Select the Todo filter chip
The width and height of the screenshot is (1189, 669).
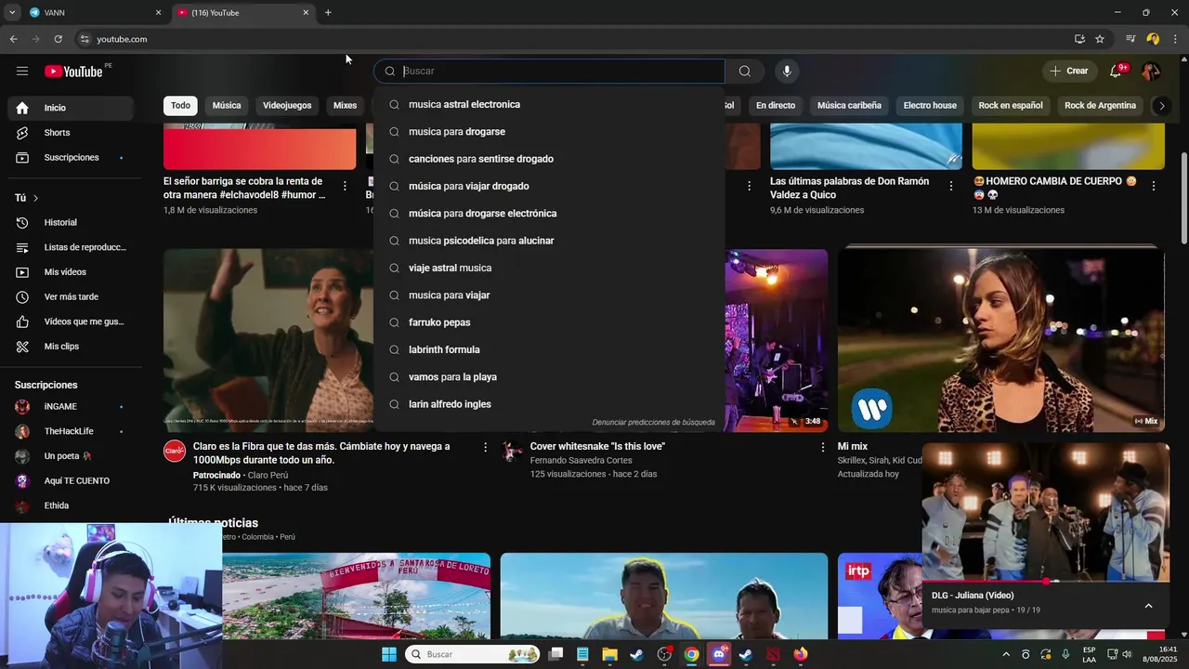click(180, 106)
